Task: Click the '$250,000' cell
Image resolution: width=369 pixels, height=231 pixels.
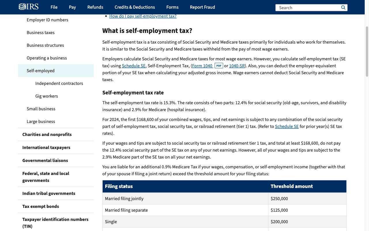Action: (x=307, y=199)
